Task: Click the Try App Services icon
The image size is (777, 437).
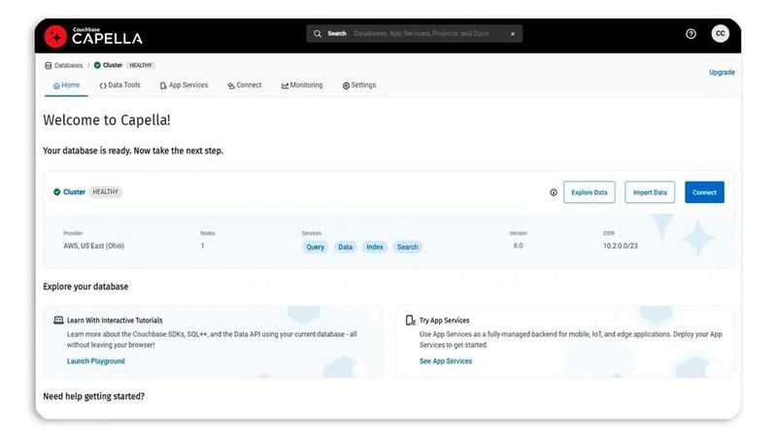Action: coord(410,320)
